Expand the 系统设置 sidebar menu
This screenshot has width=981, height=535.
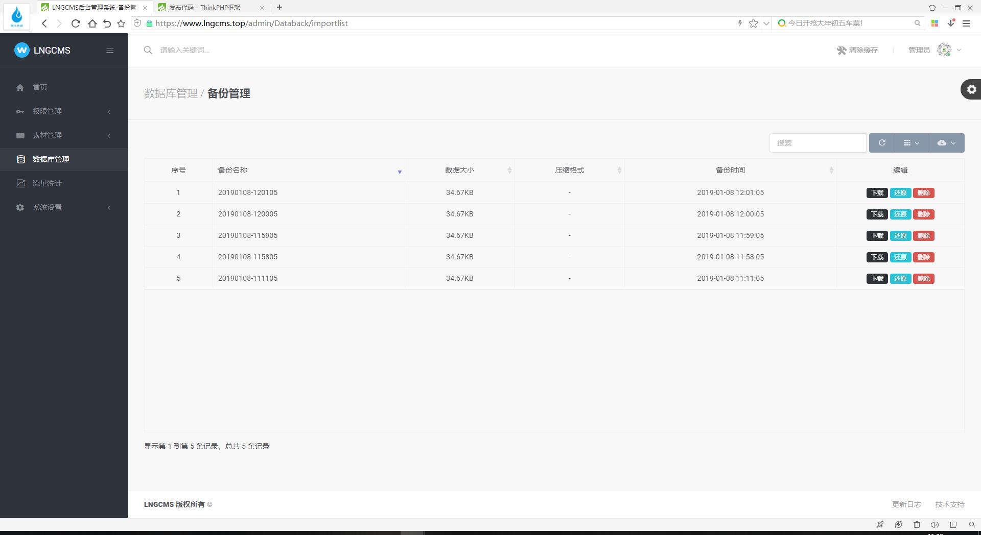pyautogui.click(x=47, y=207)
